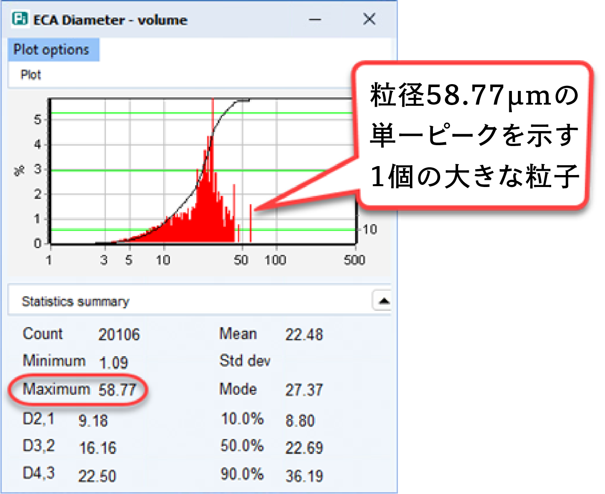
Task: Click the middle green line near 3%
Action: [x=128, y=171]
